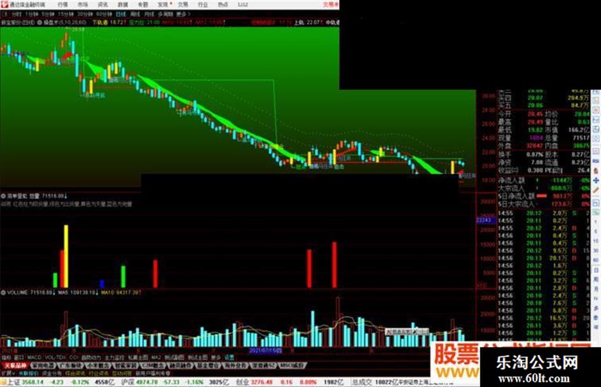The width and height of the screenshot is (601, 387).
Task: Open the 多周期 multi-period view
Action: (x=165, y=14)
